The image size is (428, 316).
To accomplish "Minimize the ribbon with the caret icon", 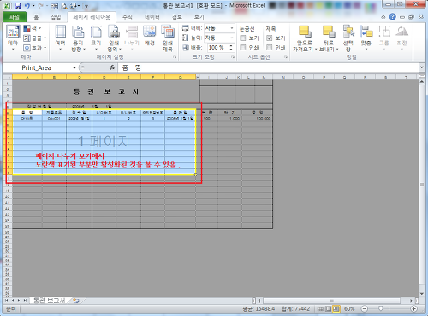I will (383, 17).
